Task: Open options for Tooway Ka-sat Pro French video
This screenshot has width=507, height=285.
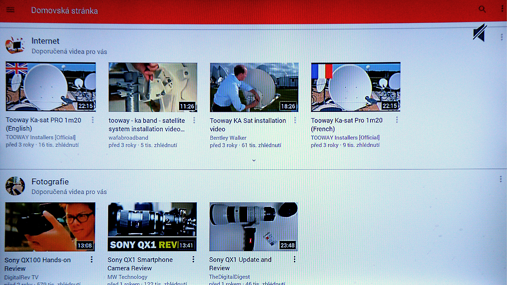Action: pos(397,120)
